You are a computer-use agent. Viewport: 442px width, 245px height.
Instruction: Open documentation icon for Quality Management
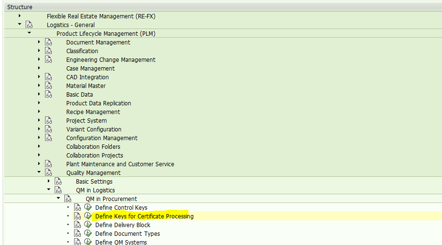pos(48,173)
